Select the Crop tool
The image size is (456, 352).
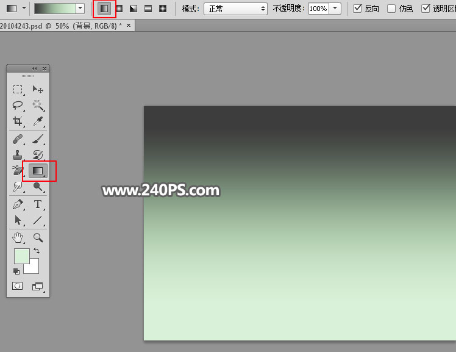pyautogui.click(x=18, y=121)
